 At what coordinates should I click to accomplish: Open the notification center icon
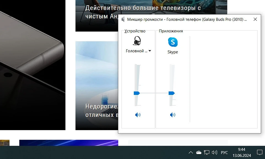coord(259,152)
